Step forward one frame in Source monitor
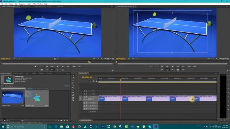Viewport: 230px width, 129px height. pos(63,67)
